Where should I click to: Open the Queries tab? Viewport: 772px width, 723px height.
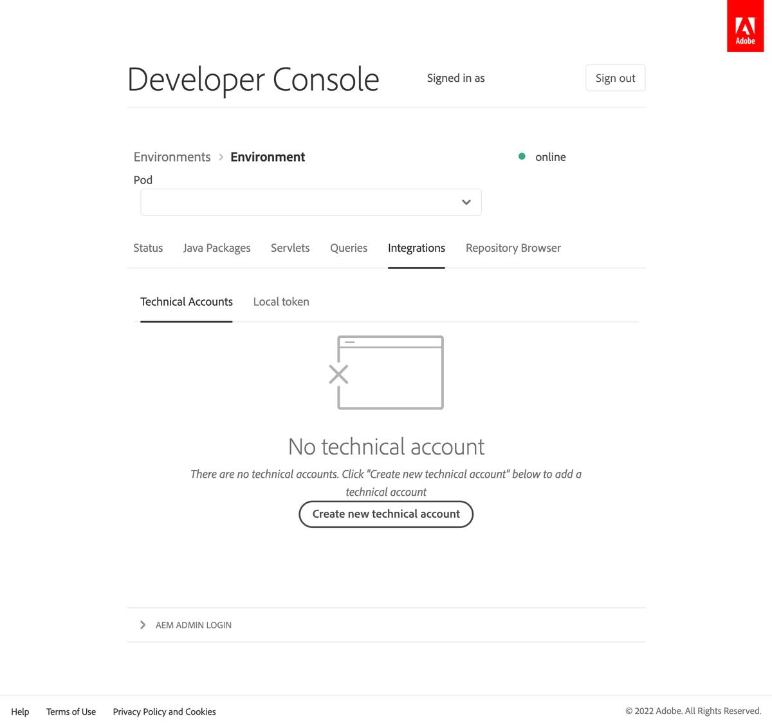tap(349, 247)
